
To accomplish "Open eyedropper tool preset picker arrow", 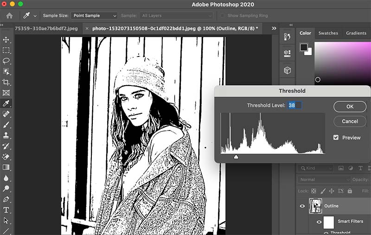I will [35, 16].
